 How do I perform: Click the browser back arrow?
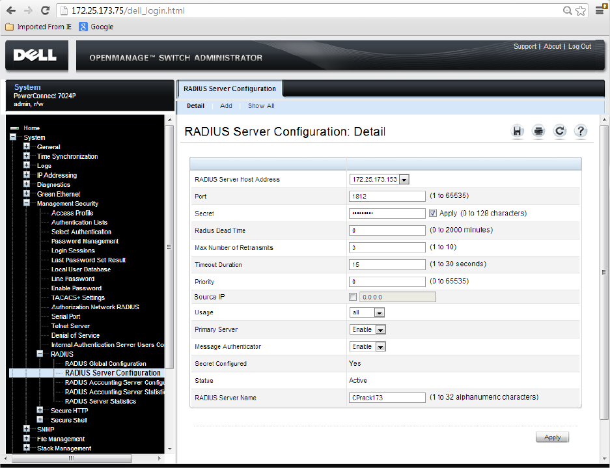pos(11,10)
